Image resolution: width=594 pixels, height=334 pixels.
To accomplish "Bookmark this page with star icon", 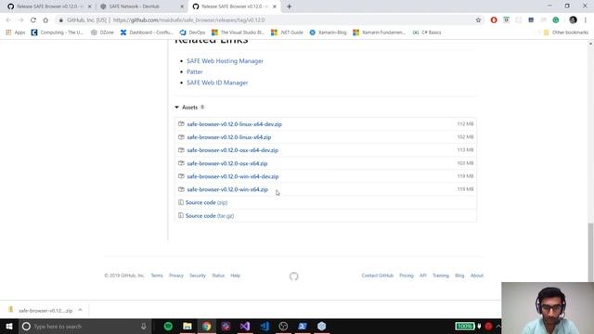I will 478,20.
